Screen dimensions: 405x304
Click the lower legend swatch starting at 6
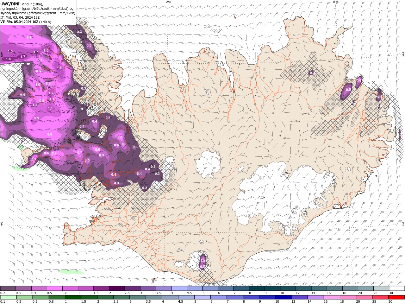218,297
